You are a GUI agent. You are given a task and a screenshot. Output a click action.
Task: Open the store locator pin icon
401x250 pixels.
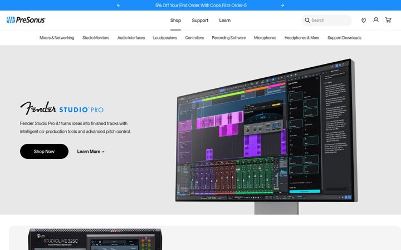point(363,20)
